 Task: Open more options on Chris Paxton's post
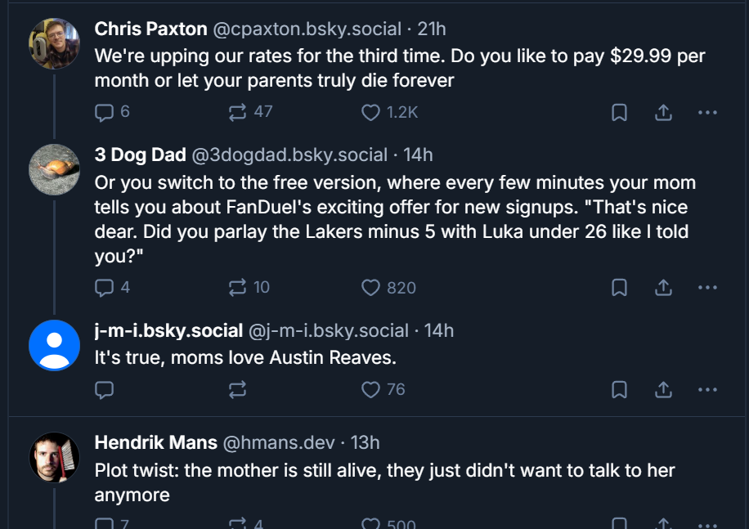tap(707, 112)
